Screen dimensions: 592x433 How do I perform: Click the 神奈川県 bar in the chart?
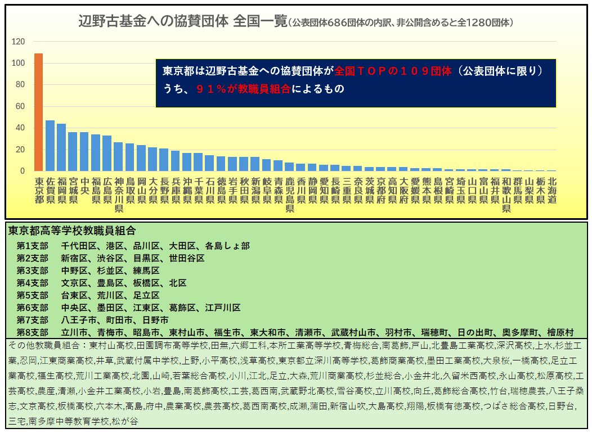118,156
